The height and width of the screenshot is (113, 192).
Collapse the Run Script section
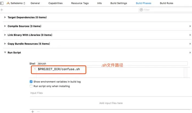pyautogui.click(x=5, y=52)
